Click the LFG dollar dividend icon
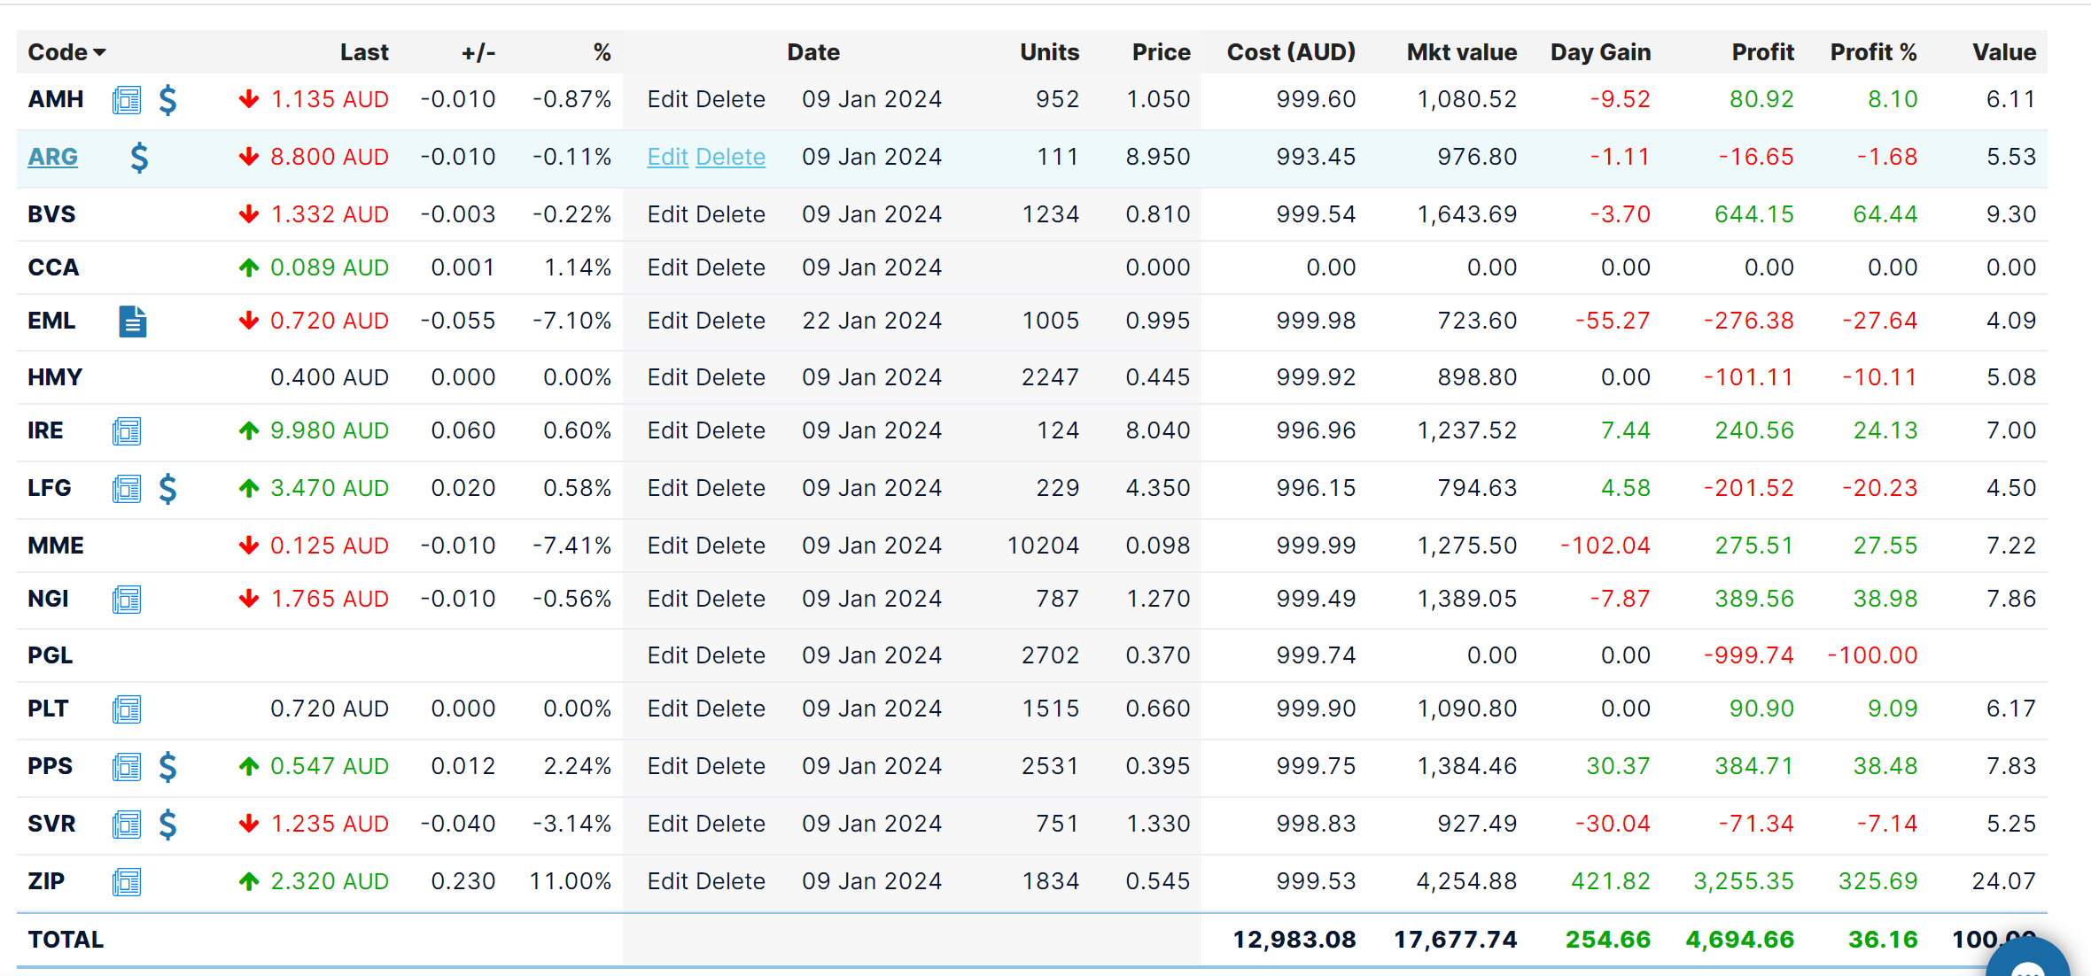The height and width of the screenshot is (976, 2091). 167,489
